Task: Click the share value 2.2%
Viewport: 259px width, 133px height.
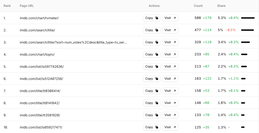Action: coord(222,66)
